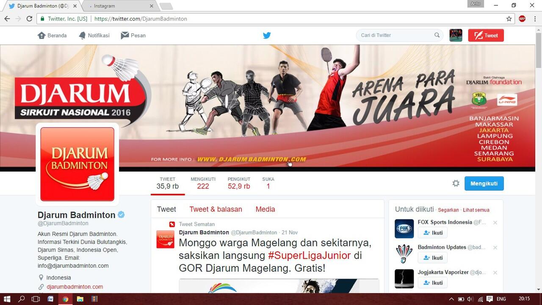This screenshot has height=305, width=542.
Task: Click Badminton Updates shuttlecock avatar
Action: pyautogui.click(x=404, y=254)
